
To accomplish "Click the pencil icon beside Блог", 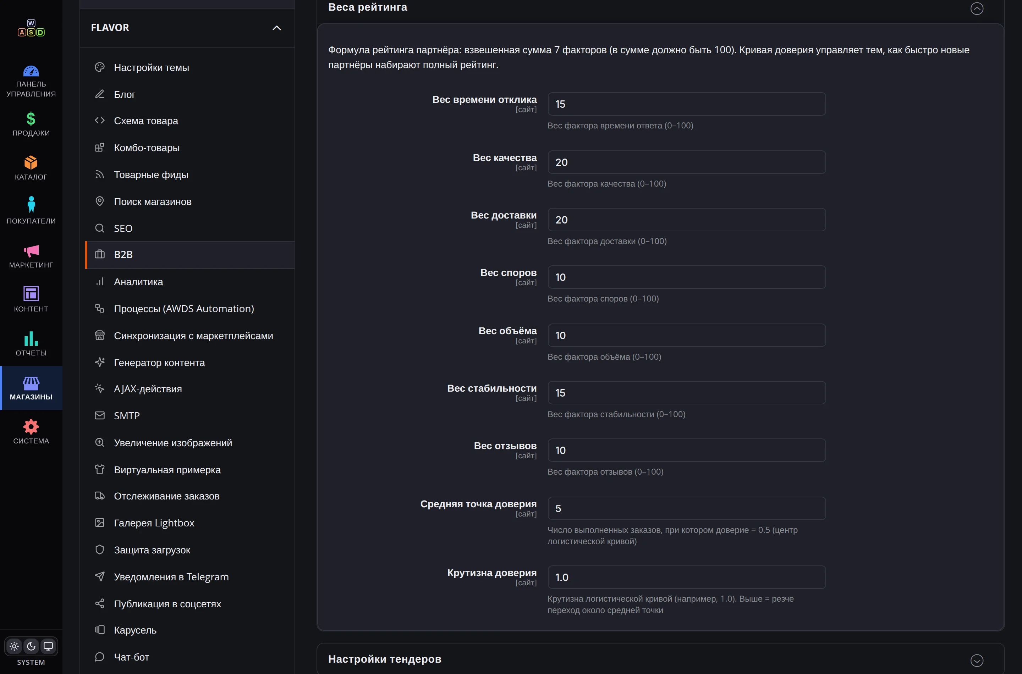I will pos(100,94).
